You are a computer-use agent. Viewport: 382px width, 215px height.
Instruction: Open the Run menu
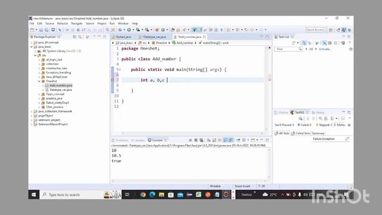pyautogui.click(x=112, y=23)
